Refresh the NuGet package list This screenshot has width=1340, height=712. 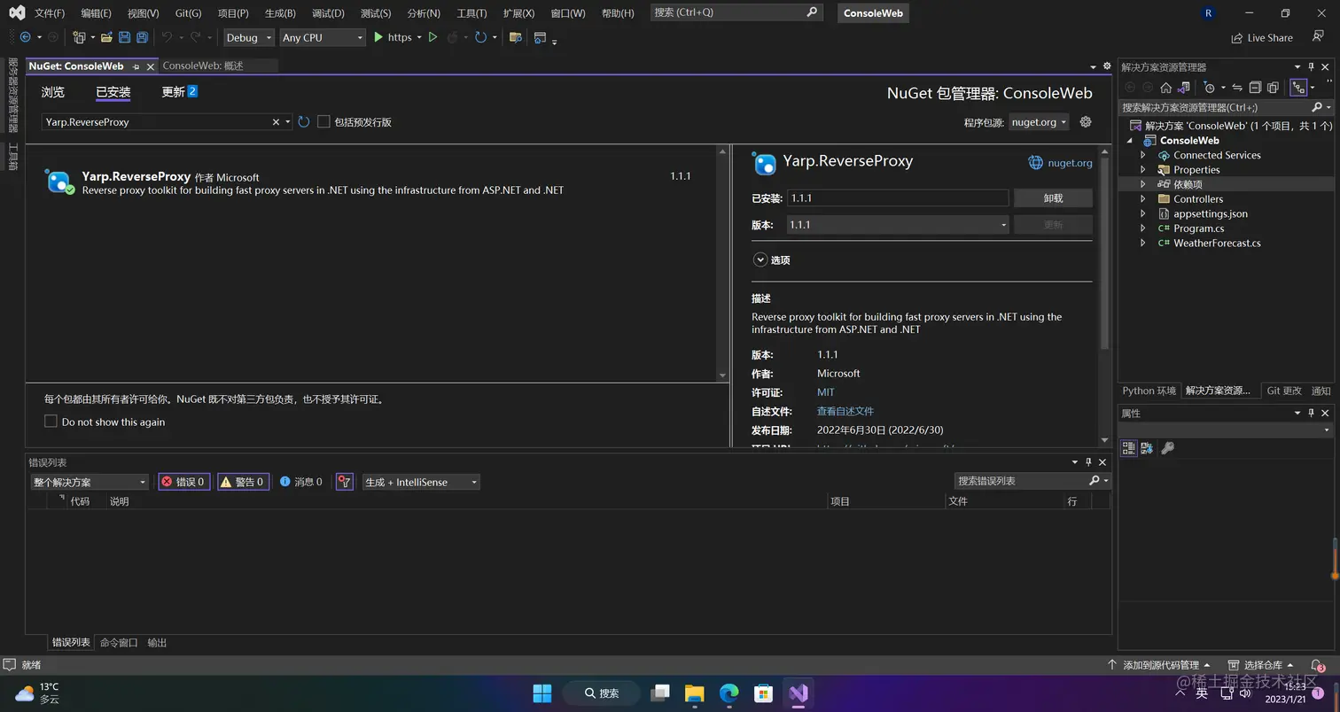click(x=304, y=121)
